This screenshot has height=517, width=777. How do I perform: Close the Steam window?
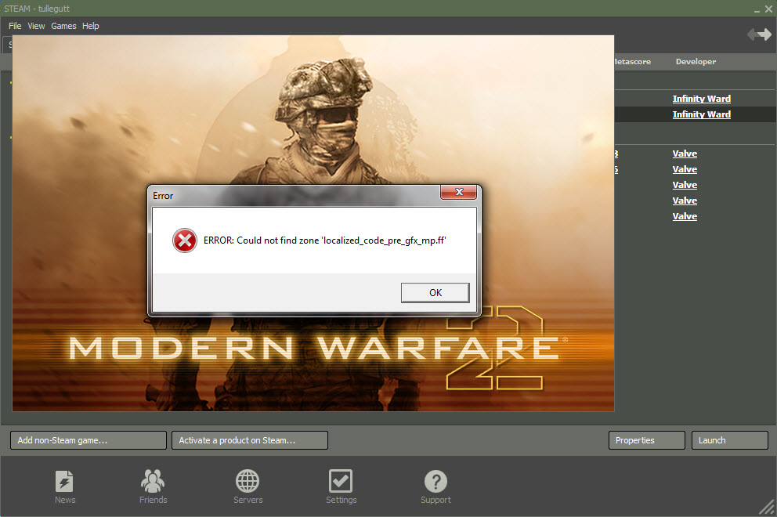click(768, 9)
